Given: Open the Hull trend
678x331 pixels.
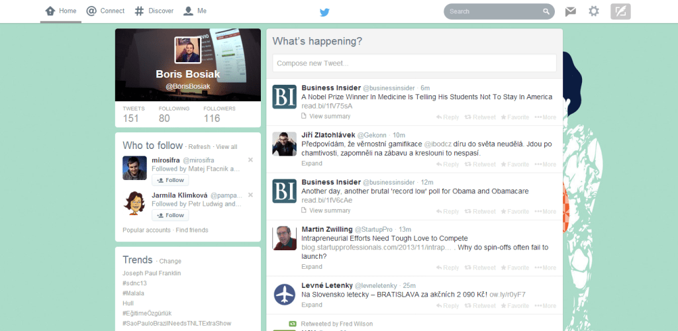Looking at the screenshot, I should [x=128, y=303].
